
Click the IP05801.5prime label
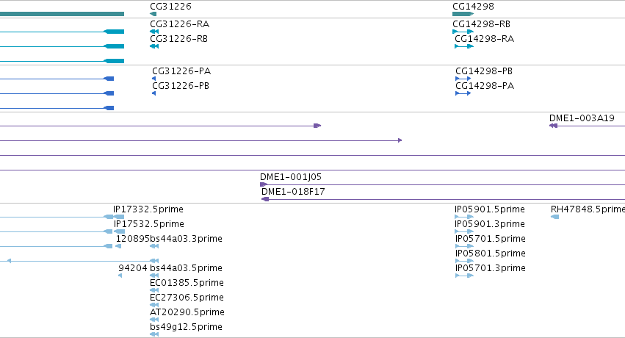(x=491, y=253)
